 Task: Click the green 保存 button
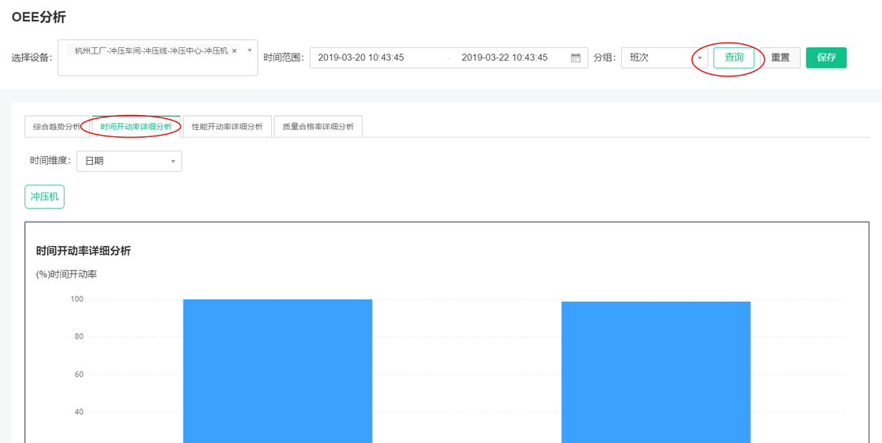[826, 58]
